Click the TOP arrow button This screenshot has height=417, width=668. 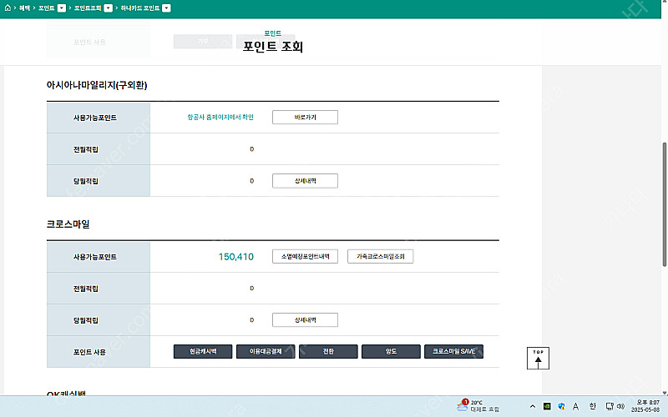[538, 359]
